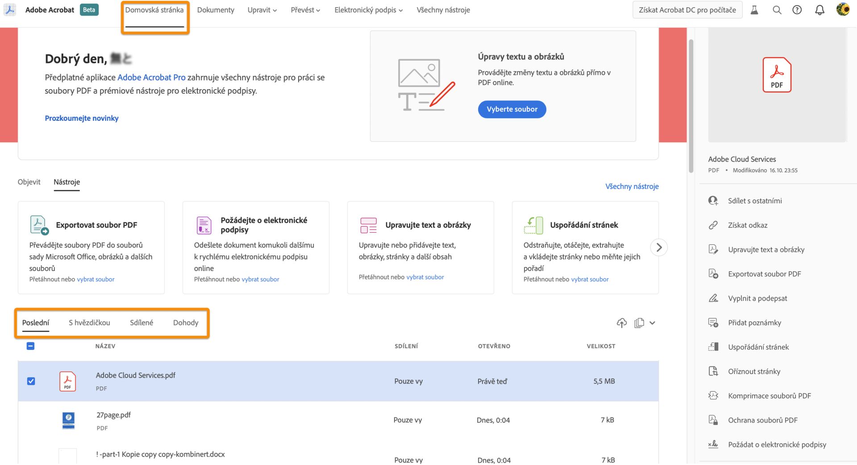Click the PDF preview thumbnail in side panel
This screenshot has height=465, width=857.
click(777, 85)
